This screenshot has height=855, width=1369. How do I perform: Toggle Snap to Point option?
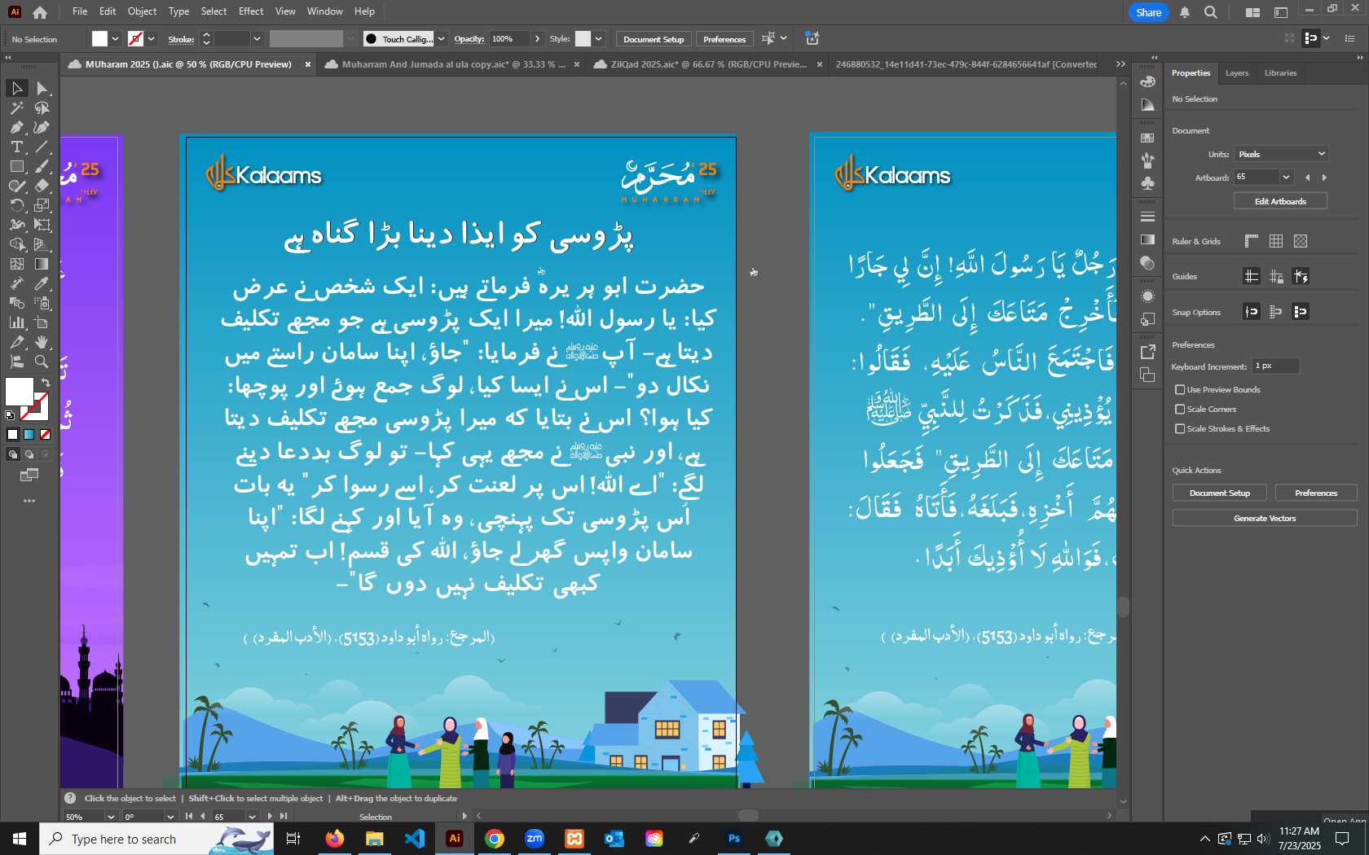(x=1252, y=312)
